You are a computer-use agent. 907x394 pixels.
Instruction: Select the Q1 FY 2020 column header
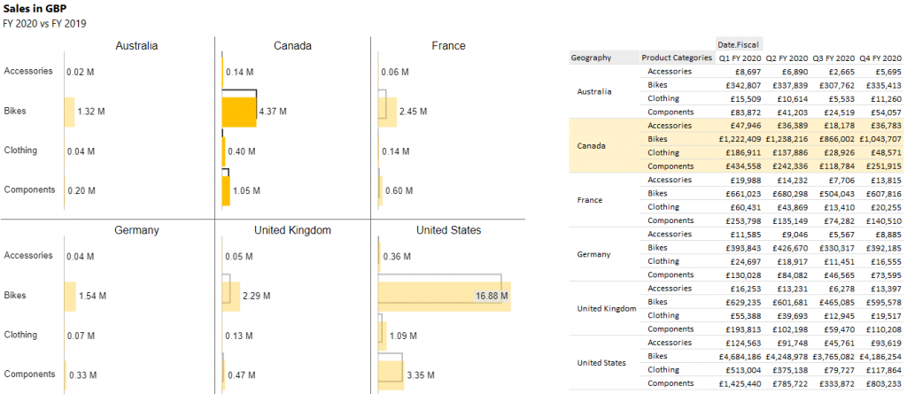click(x=739, y=58)
